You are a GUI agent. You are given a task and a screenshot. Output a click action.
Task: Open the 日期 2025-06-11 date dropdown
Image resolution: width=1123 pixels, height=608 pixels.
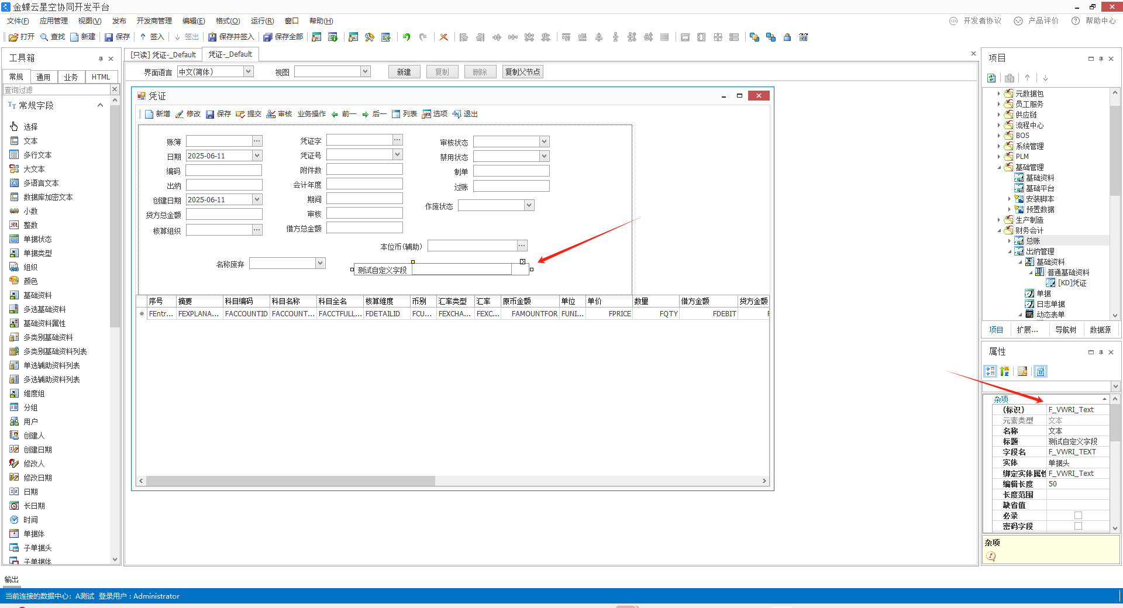click(x=257, y=156)
